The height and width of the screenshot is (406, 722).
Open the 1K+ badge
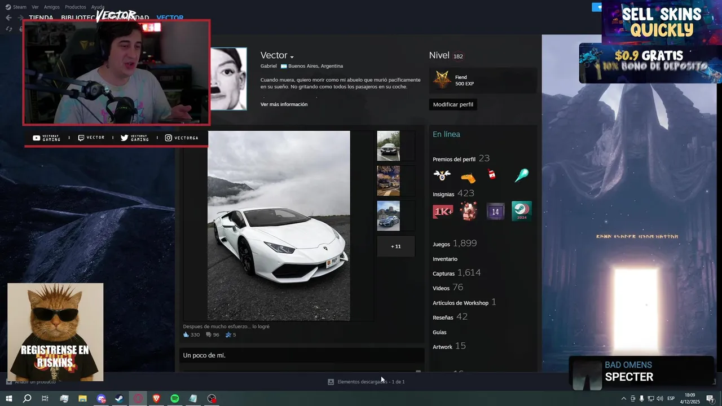(x=443, y=211)
